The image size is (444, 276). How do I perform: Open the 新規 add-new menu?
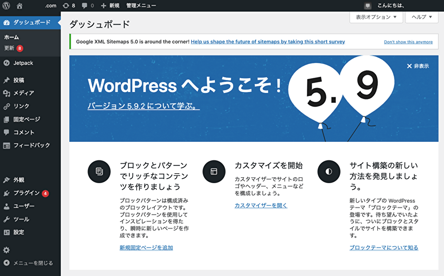pos(110,6)
